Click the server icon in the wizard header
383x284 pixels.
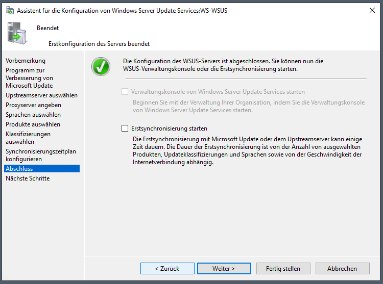click(17, 33)
